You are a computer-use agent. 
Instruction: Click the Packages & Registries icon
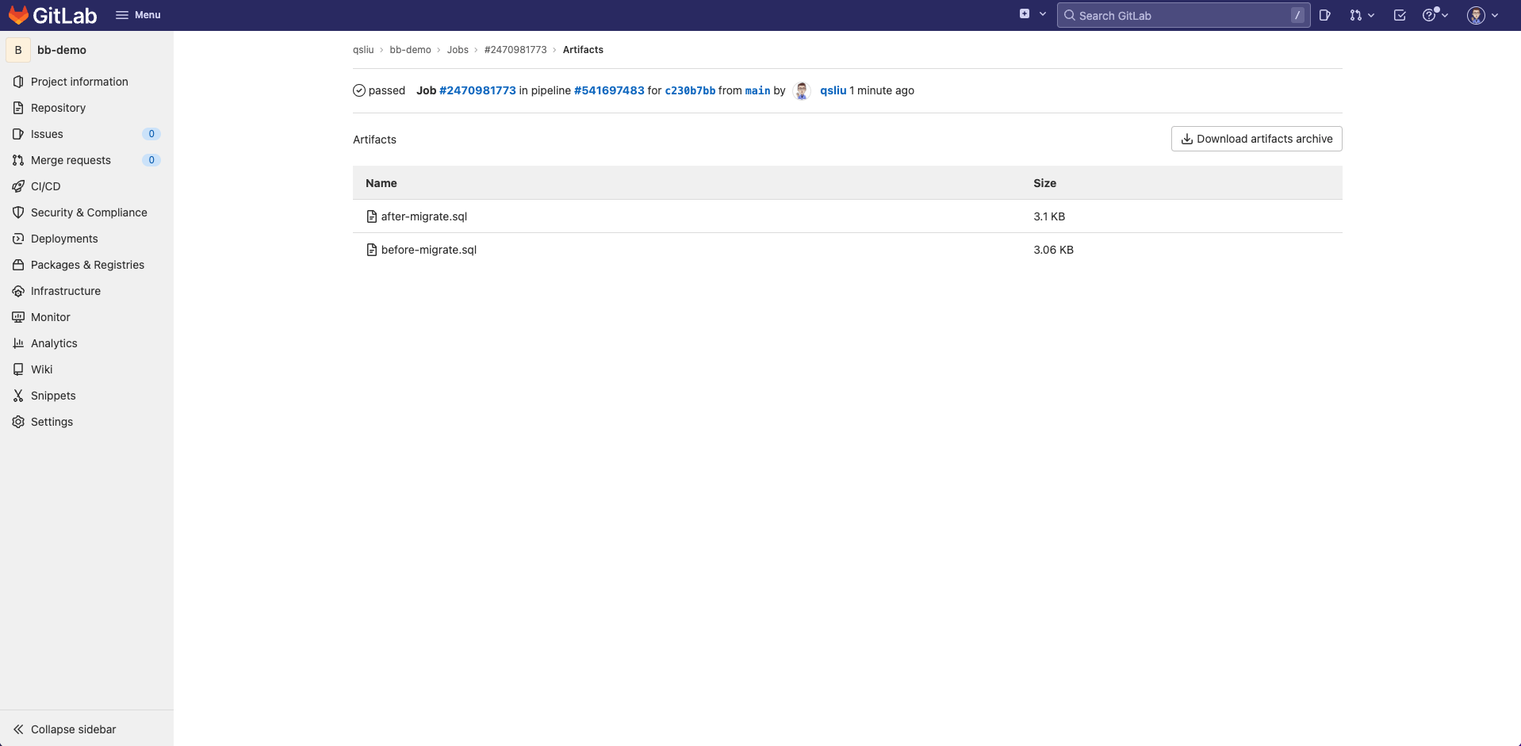coord(18,265)
